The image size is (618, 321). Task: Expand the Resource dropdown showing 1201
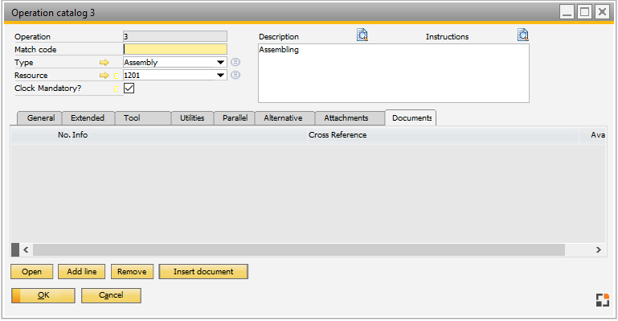click(x=221, y=76)
